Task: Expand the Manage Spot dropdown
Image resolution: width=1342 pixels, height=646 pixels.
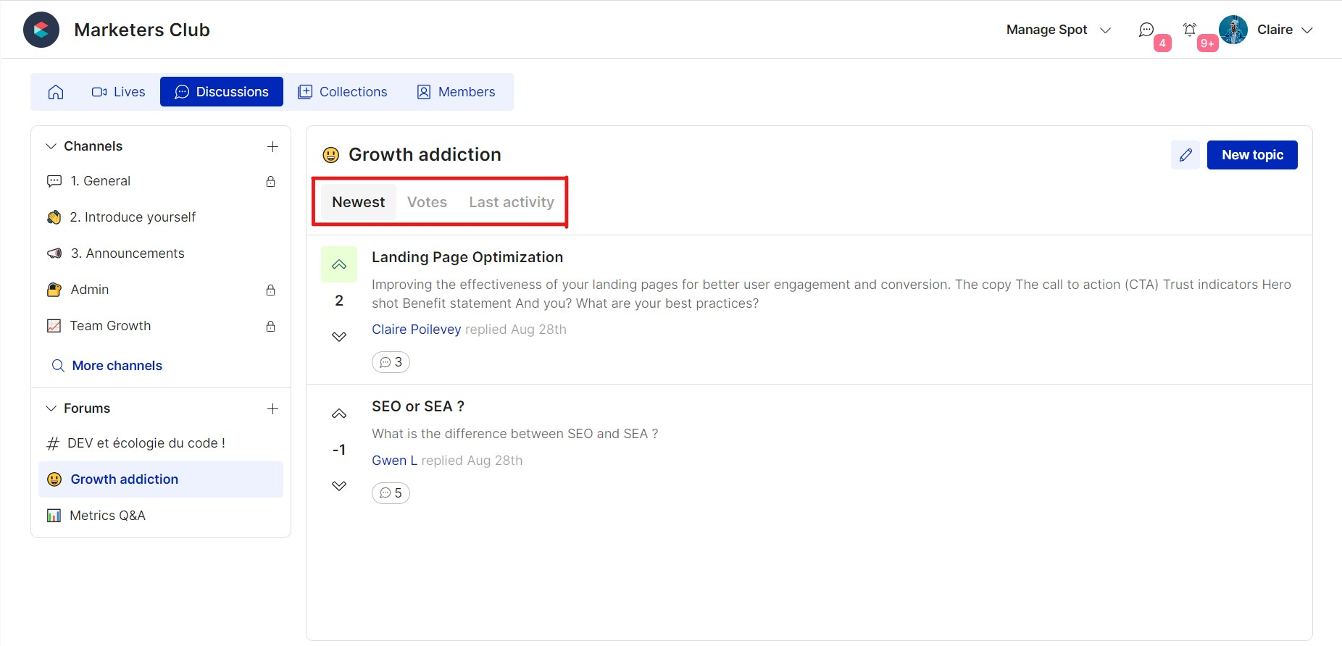Action: [1058, 30]
